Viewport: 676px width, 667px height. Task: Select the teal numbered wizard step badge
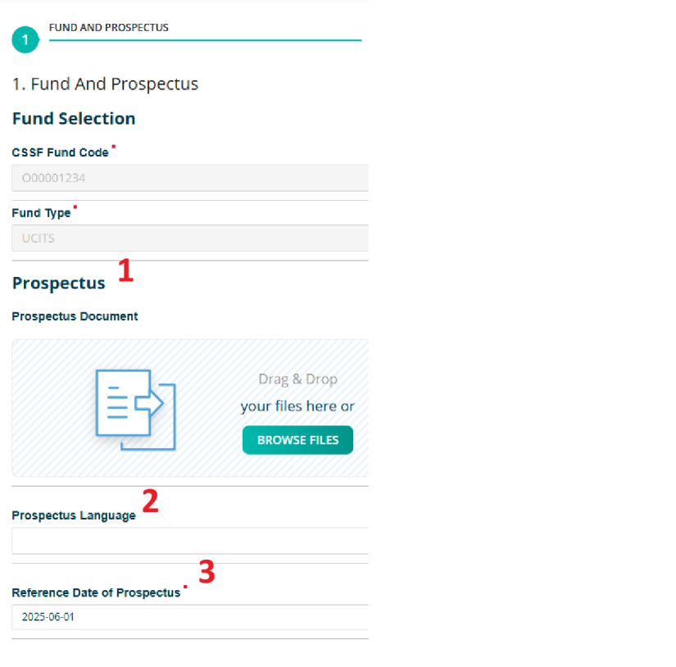(x=25, y=39)
